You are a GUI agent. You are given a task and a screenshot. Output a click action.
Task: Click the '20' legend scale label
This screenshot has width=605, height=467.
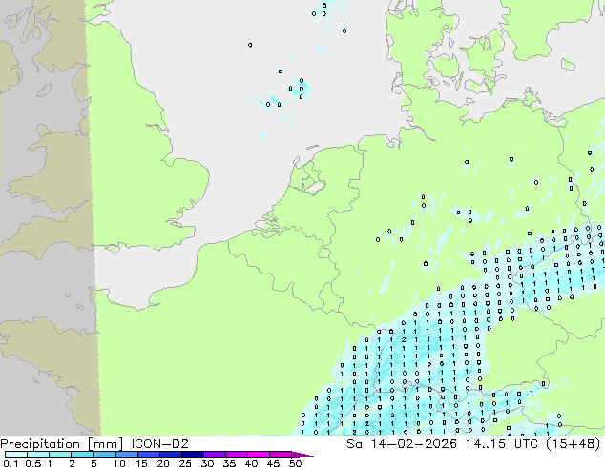163,463
